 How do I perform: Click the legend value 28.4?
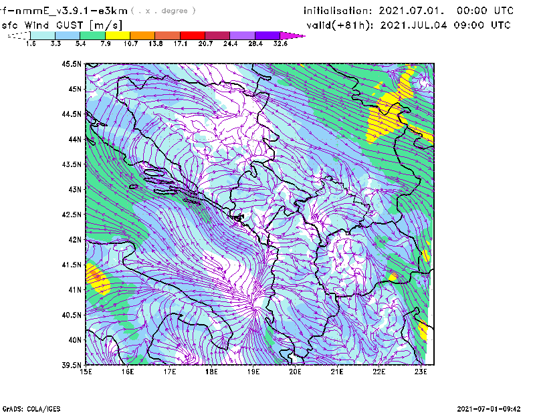[x=255, y=43]
